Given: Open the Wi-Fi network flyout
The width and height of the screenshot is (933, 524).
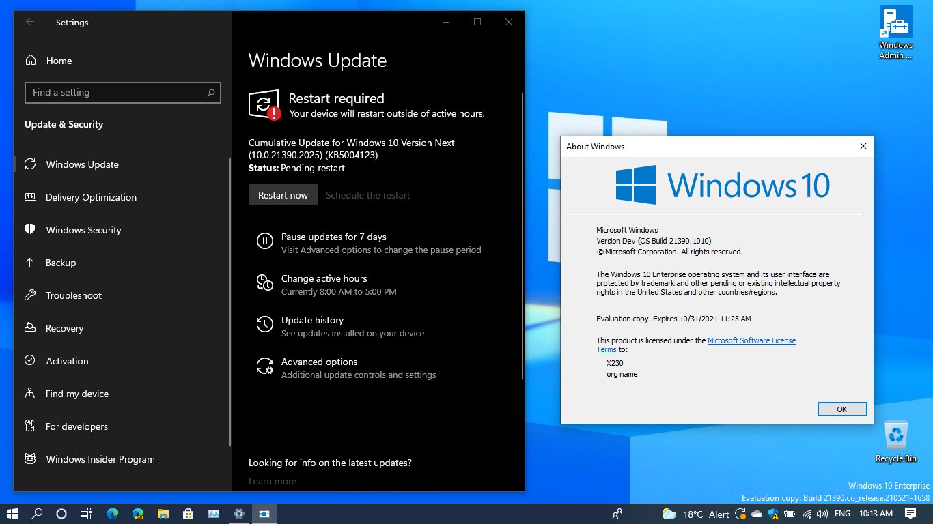Looking at the screenshot, I should 806,514.
